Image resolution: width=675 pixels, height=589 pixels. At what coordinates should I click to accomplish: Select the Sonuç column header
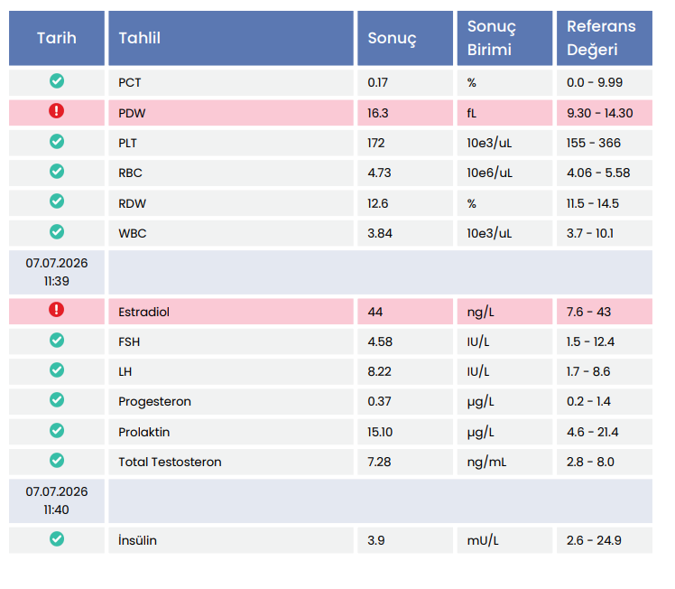coord(405,38)
